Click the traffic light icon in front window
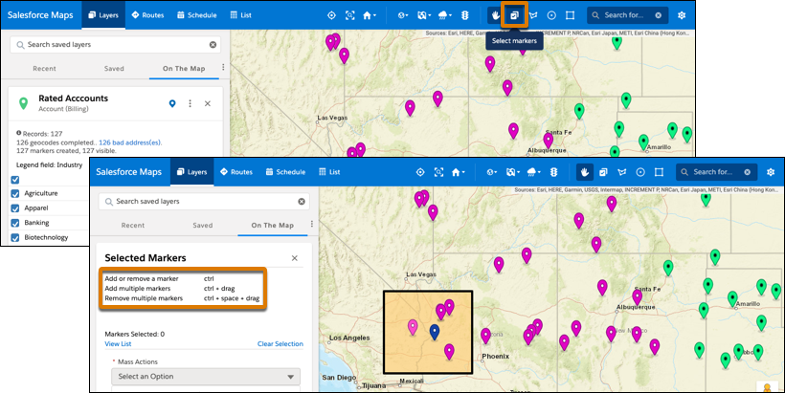This screenshot has height=393, width=785. 553,172
